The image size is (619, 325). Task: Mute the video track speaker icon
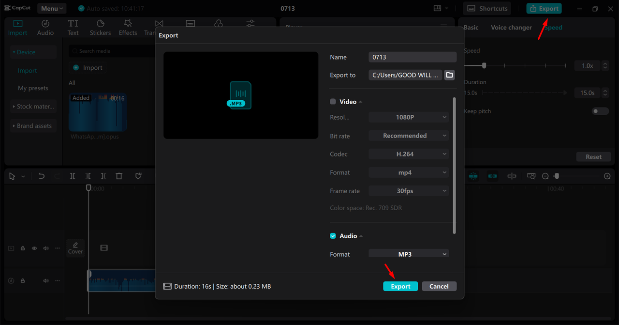click(x=46, y=248)
